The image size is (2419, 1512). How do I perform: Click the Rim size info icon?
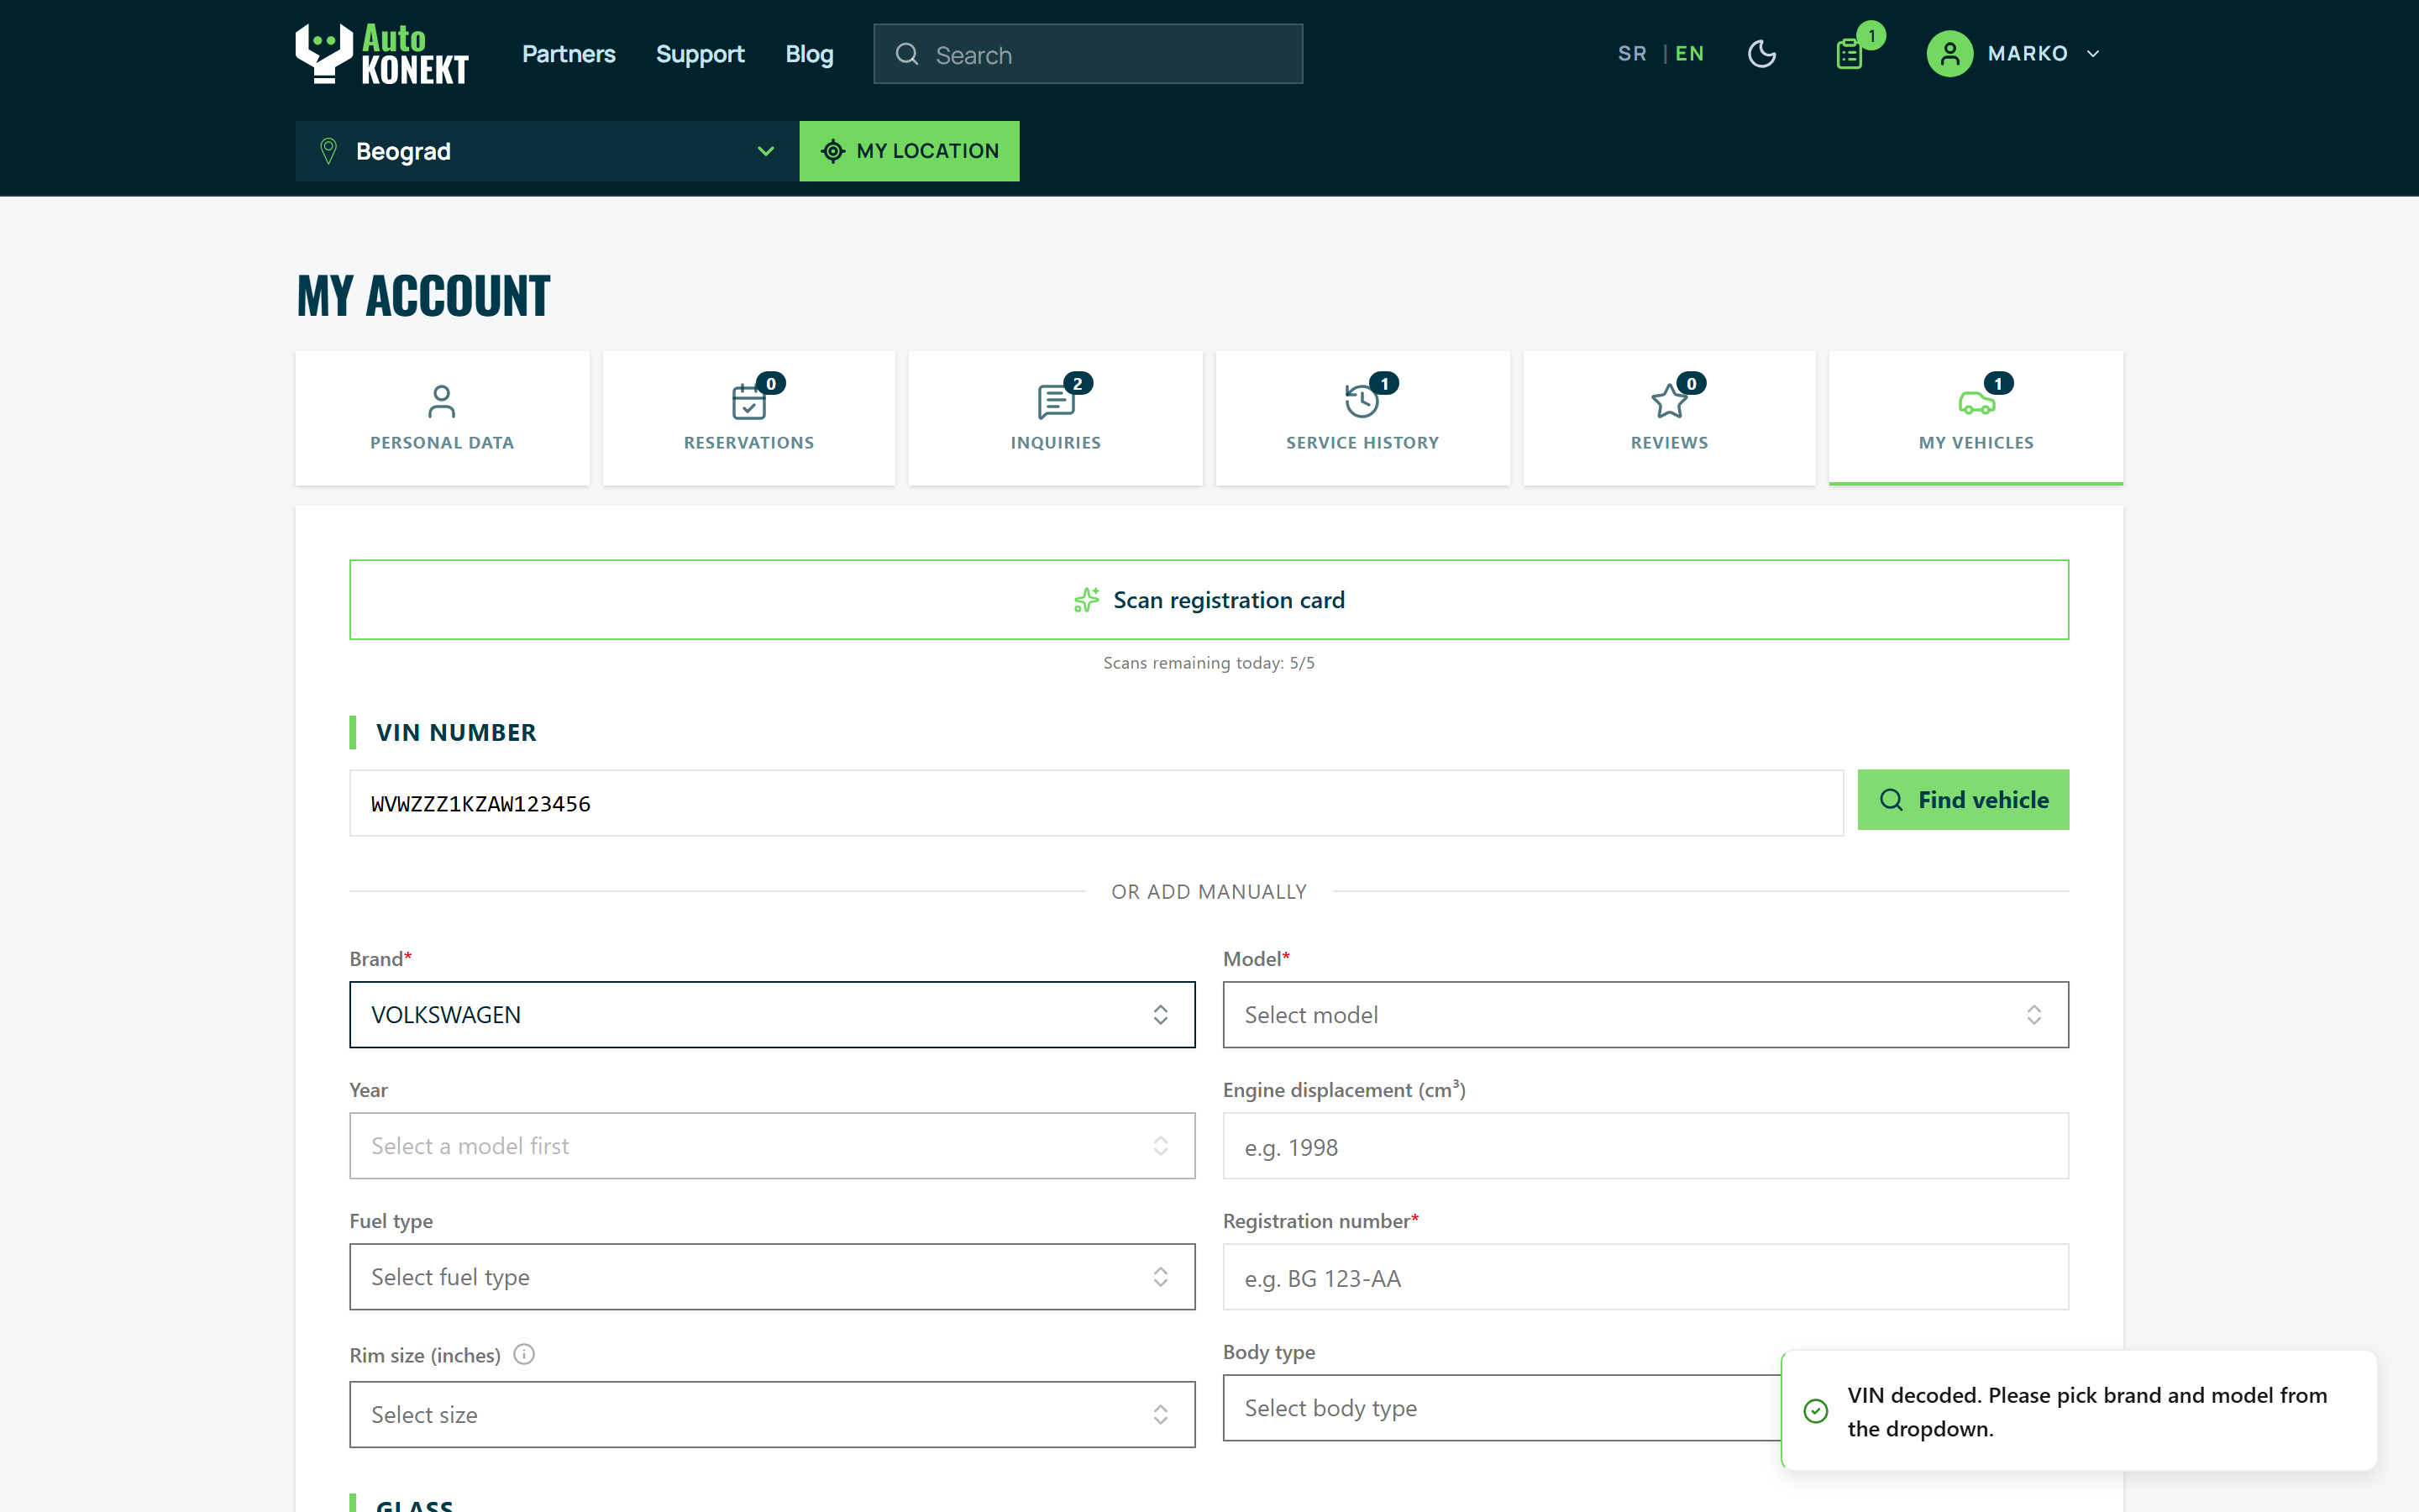tap(524, 1354)
